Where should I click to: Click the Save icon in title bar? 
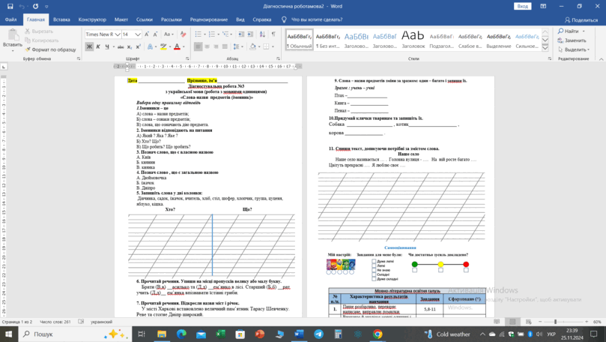tap(10, 6)
